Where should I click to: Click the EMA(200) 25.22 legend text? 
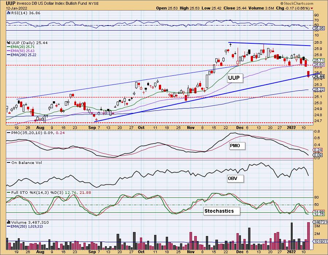point(23,55)
